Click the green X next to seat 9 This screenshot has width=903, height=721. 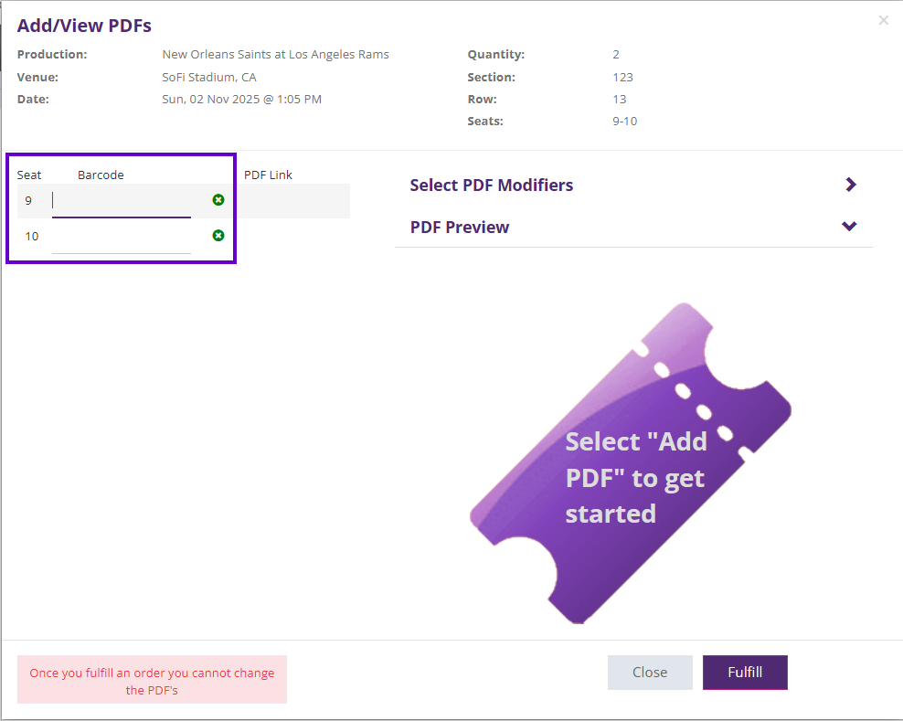pyautogui.click(x=218, y=200)
